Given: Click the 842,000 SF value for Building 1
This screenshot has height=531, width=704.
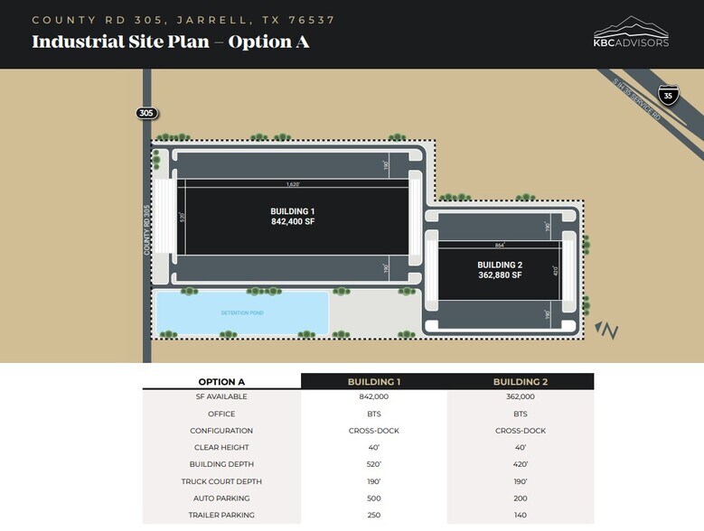Looking at the screenshot, I should point(373,396).
